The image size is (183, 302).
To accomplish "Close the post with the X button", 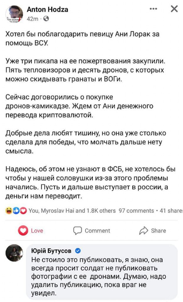I will [x=174, y=9].
